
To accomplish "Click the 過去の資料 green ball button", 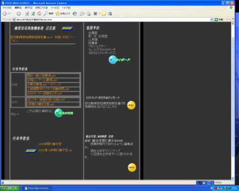I will coord(64,113).
